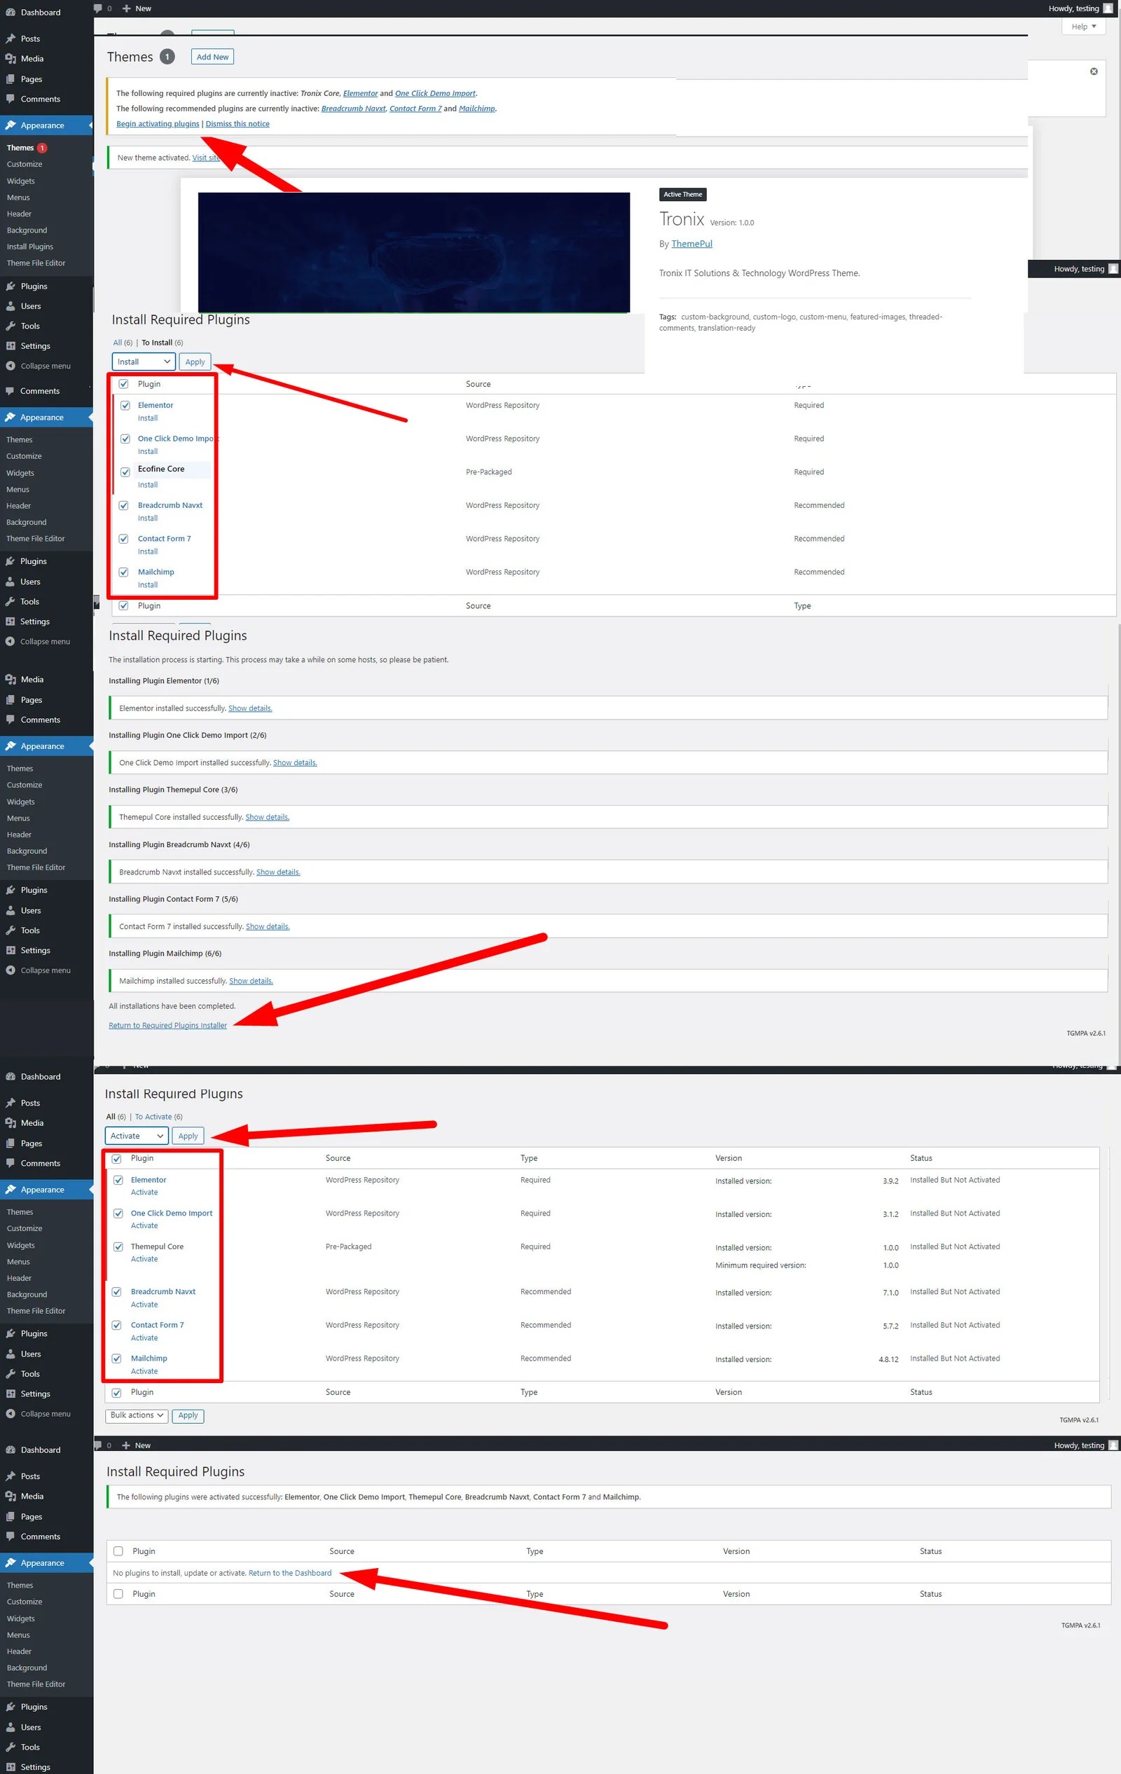
Task: Uncheck Elementor in the To Activate list
Action: click(118, 1180)
